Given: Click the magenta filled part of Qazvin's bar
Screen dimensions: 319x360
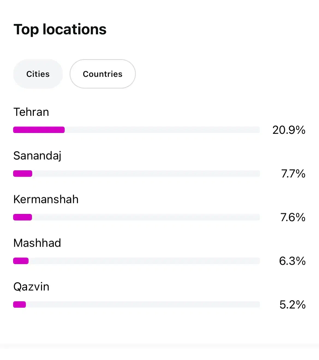Looking at the screenshot, I should [x=20, y=304].
